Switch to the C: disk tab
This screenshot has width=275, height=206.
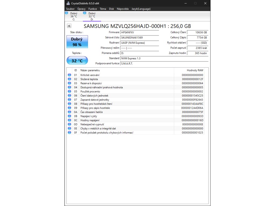click(74, 16)
